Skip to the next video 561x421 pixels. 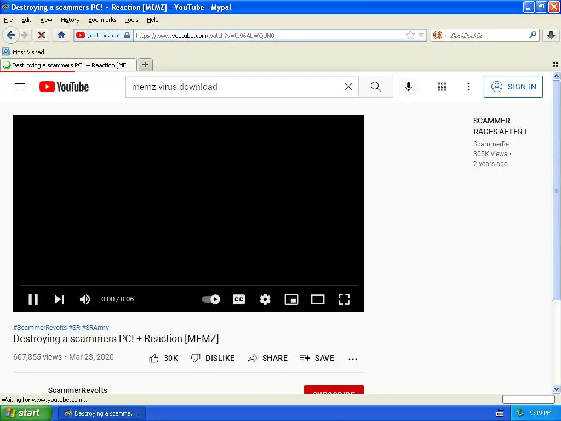(59, 299)
